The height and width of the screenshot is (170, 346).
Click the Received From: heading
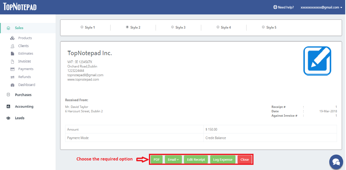[x=77, y=100]
